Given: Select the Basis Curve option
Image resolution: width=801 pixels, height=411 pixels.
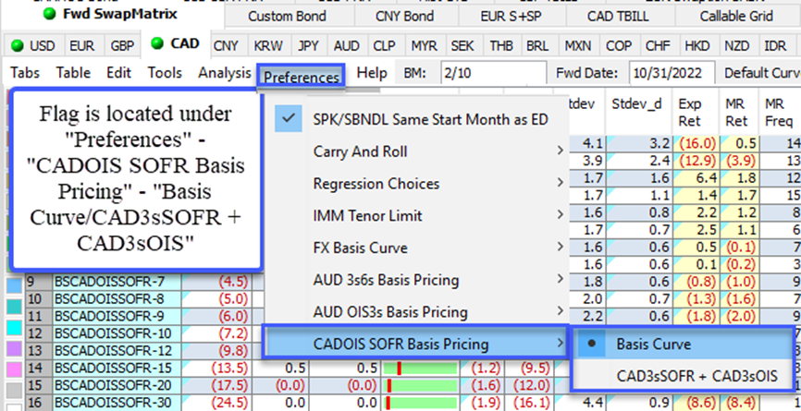Looking at the screenshot, I should (684, 344).
